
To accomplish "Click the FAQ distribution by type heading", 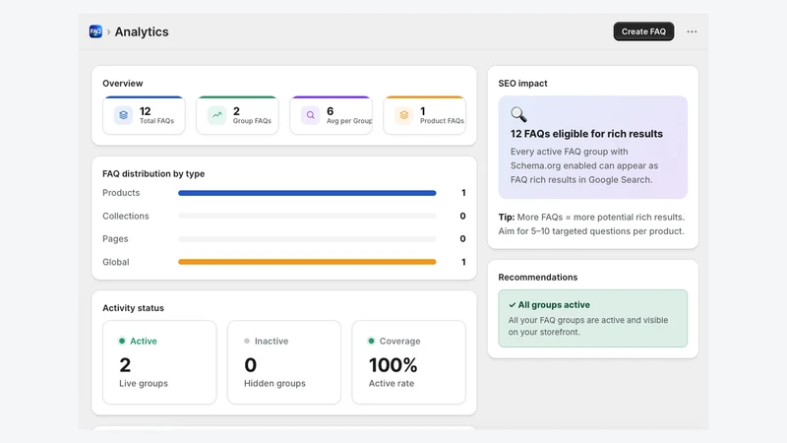I will 153,174.
